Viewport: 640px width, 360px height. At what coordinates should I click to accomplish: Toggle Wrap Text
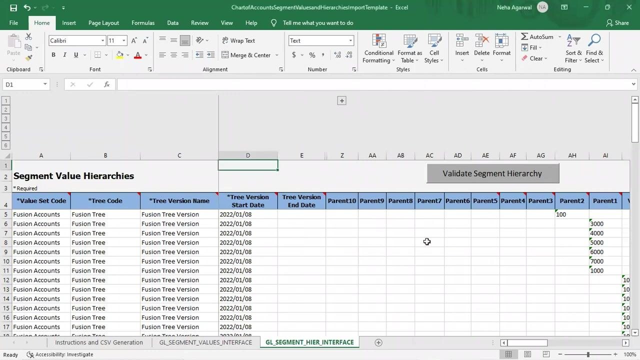click(x=238, y=40)
